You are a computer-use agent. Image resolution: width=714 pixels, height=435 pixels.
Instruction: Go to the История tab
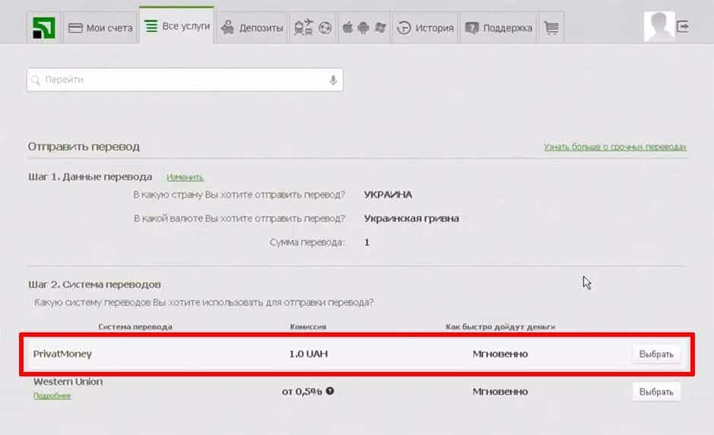pyautogui.click(x=426, y=28)
